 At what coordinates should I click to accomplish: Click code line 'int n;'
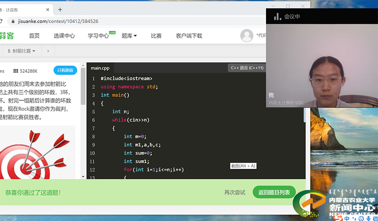(x=120, y=112)
